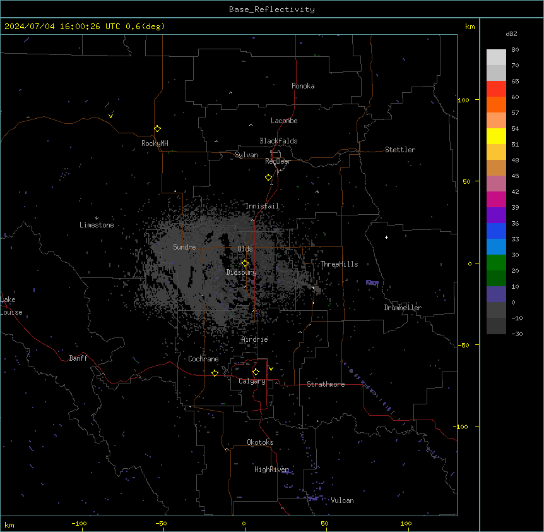
Task: Click the yellow station marker above RockyMH
Action: [x=158, y=129]
